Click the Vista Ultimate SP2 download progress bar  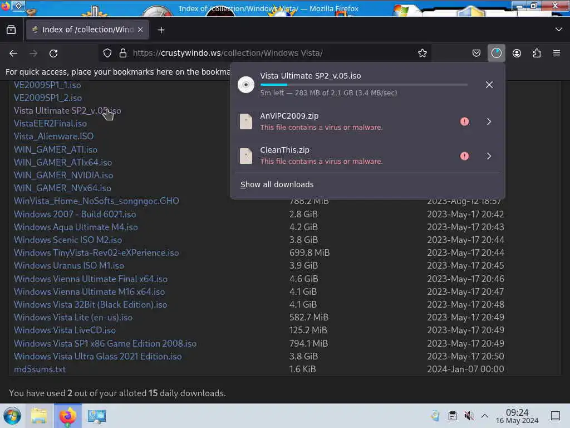point(364,85)
